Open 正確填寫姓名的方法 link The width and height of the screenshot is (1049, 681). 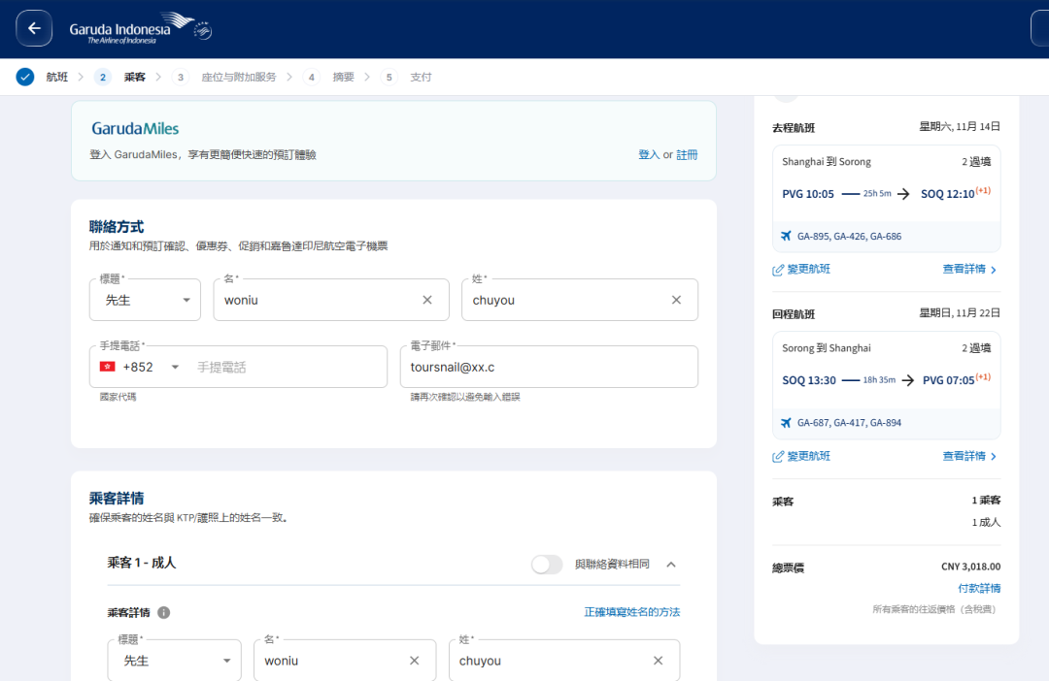point(632,612)
